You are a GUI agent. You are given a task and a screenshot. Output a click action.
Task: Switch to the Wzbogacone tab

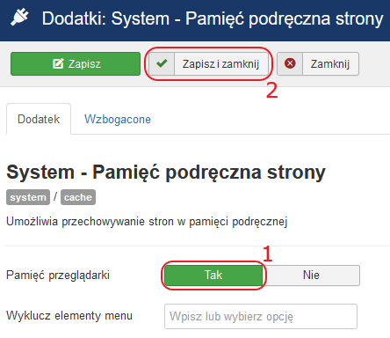coord(118,120)
